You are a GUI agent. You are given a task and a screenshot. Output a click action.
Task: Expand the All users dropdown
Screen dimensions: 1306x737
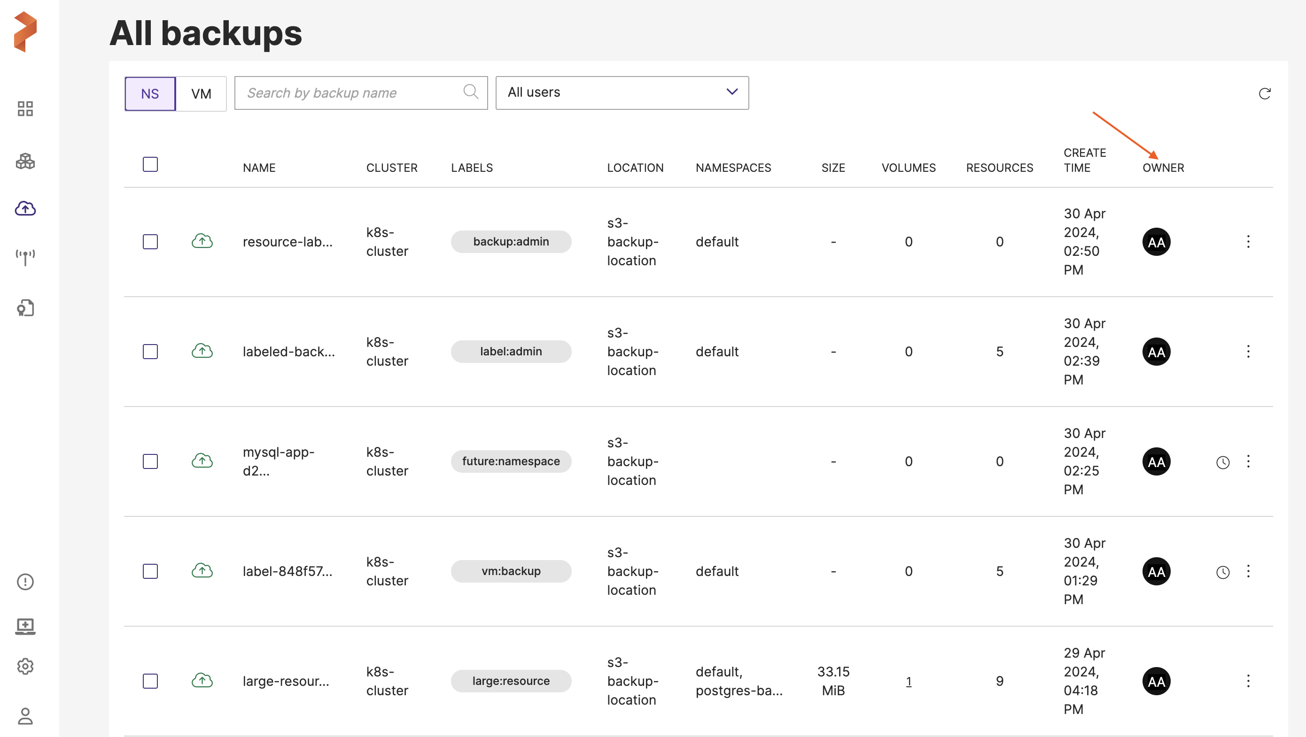click(622, 92)
